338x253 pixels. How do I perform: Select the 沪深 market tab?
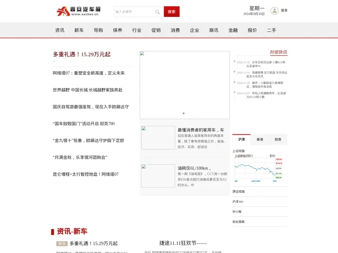tap(241, 140)
